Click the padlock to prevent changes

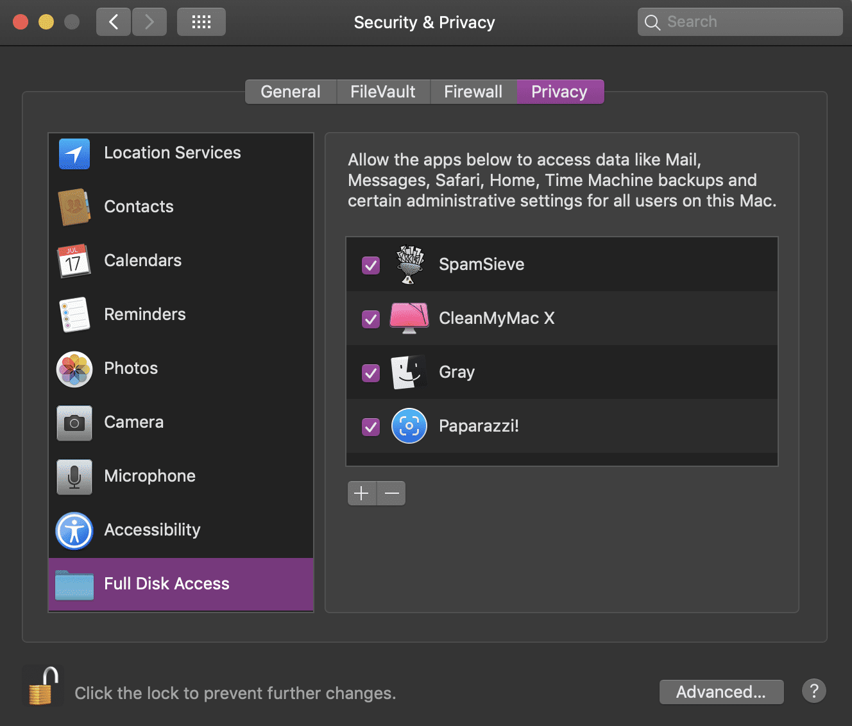tap(42, 685)
